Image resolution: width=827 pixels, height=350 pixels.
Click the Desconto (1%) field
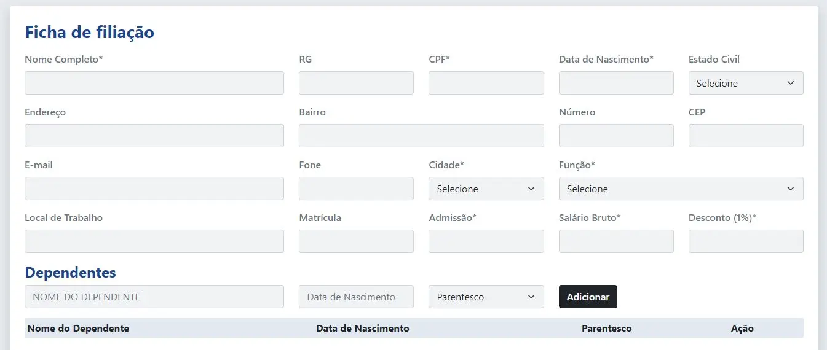[745, 241]
